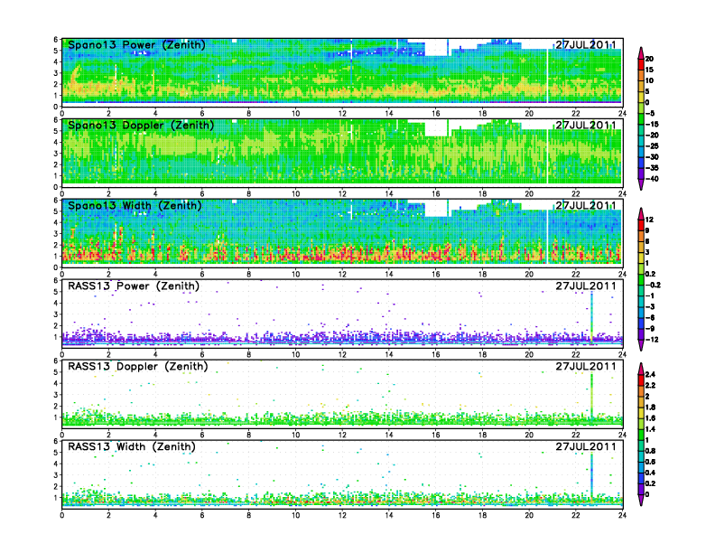Click the x-axis tick 22 below RASS13 Width
This screenshot has width=715, height=553.
(575, 515)
